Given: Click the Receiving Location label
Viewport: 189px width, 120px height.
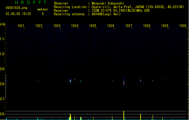Looking at the screenshot, I should [x=70, y=7].
